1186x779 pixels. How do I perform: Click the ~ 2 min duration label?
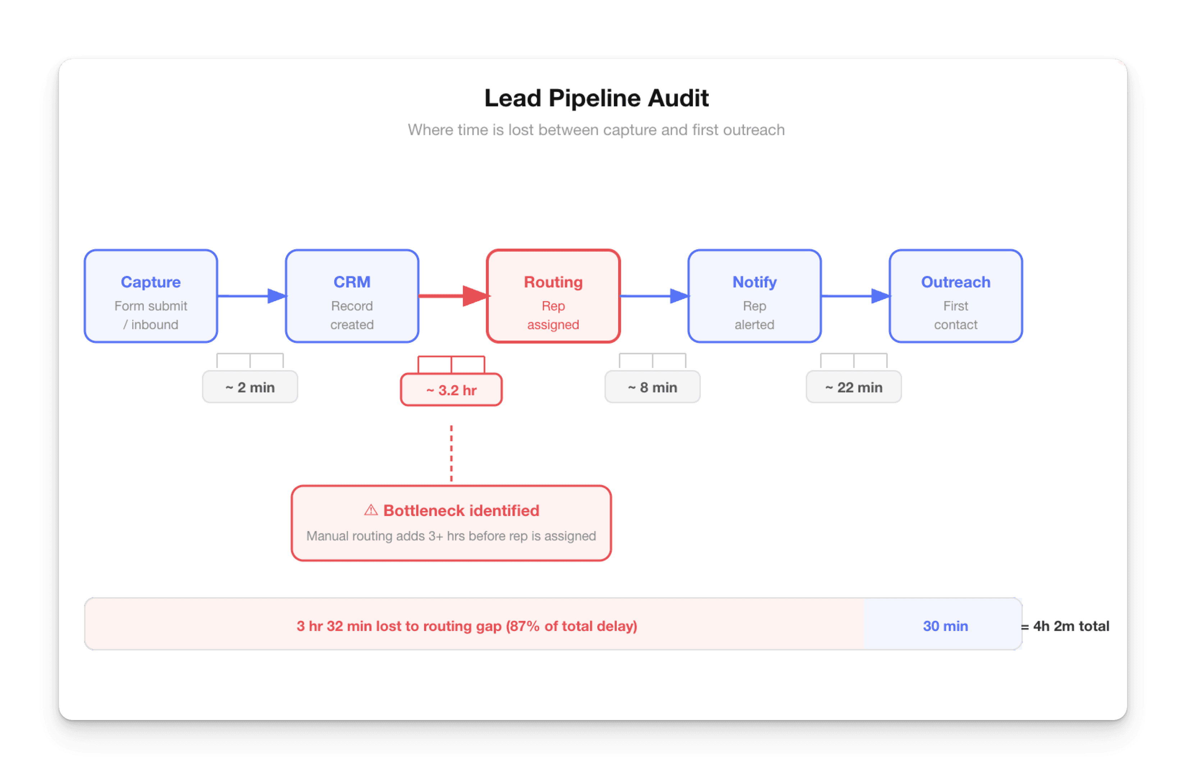pyautogui.click(x=250, y=387)
